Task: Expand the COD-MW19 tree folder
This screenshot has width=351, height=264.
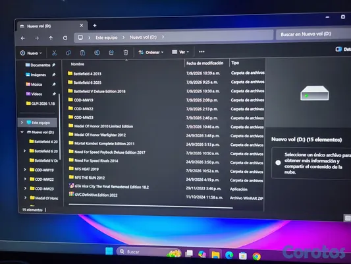Action: (x=25, y=170)
